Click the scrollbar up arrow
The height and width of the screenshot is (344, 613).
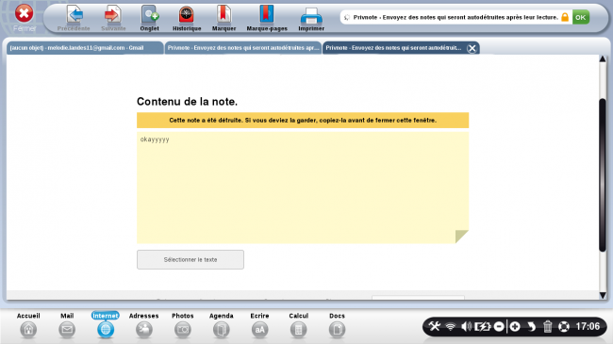tap(603, 59)
